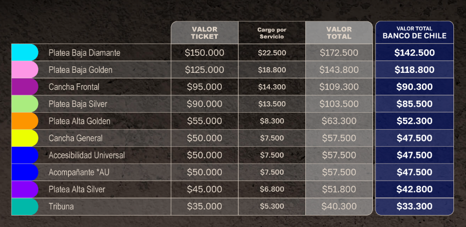Click the Valor Total Banco de Chile header
The image size is (466, 227).
(414, 32)
